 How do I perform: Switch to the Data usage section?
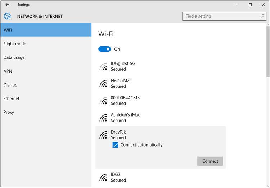(14, 57)
